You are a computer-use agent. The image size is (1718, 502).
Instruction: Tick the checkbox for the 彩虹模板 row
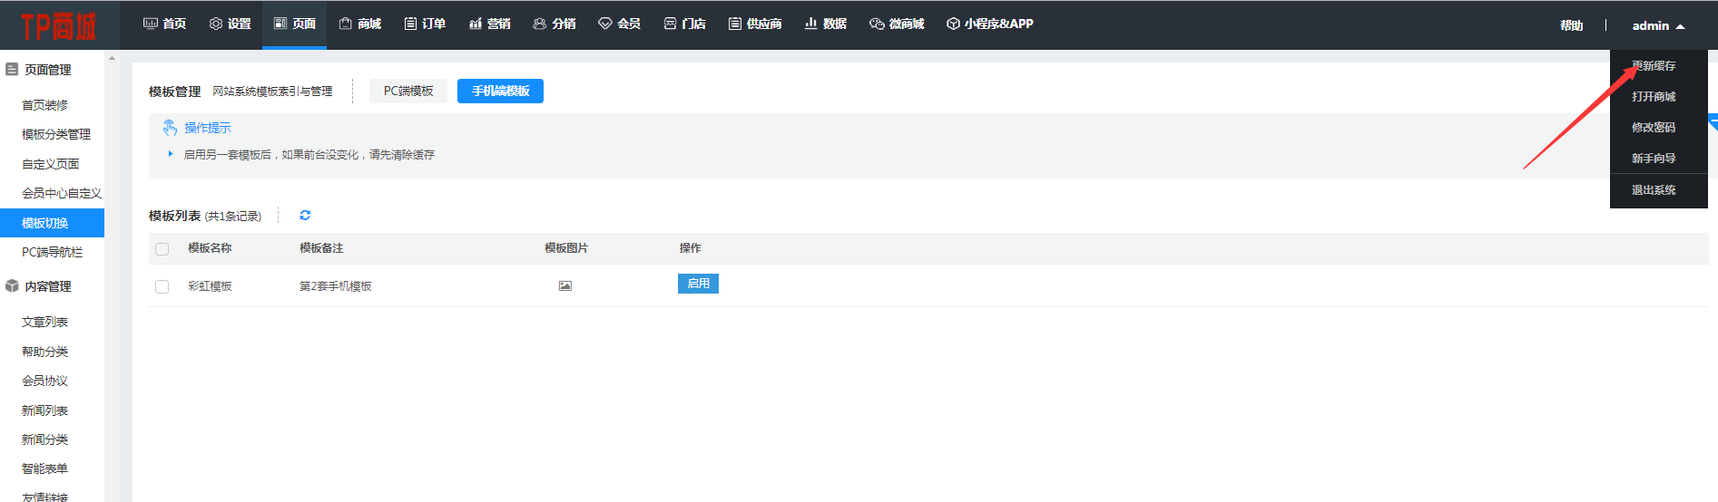click(162, 286)
